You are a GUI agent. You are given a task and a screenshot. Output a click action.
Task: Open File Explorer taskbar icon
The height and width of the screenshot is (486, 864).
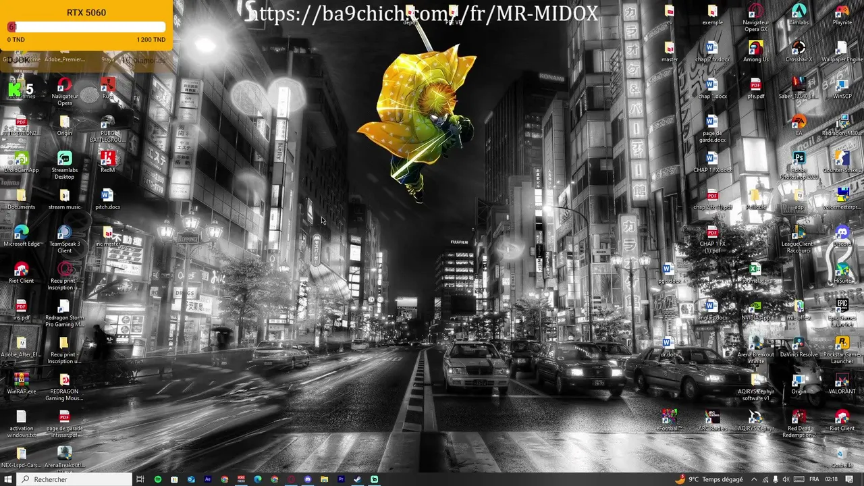point(325,479)
